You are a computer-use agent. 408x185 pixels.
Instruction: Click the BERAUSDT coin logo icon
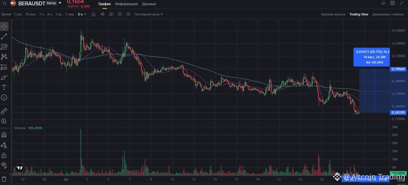tap(13, 3)
